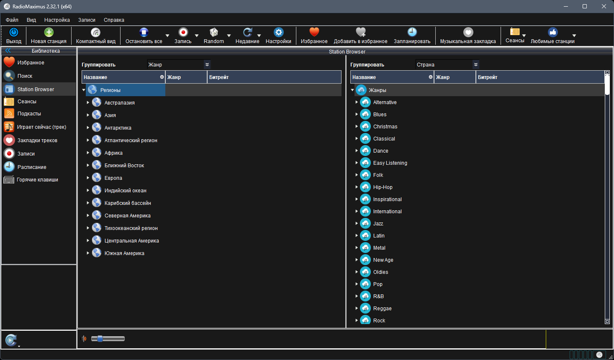Mute audio via the speaker icon
The width and height of the screenshot is (614, 360).
(83, 339)
